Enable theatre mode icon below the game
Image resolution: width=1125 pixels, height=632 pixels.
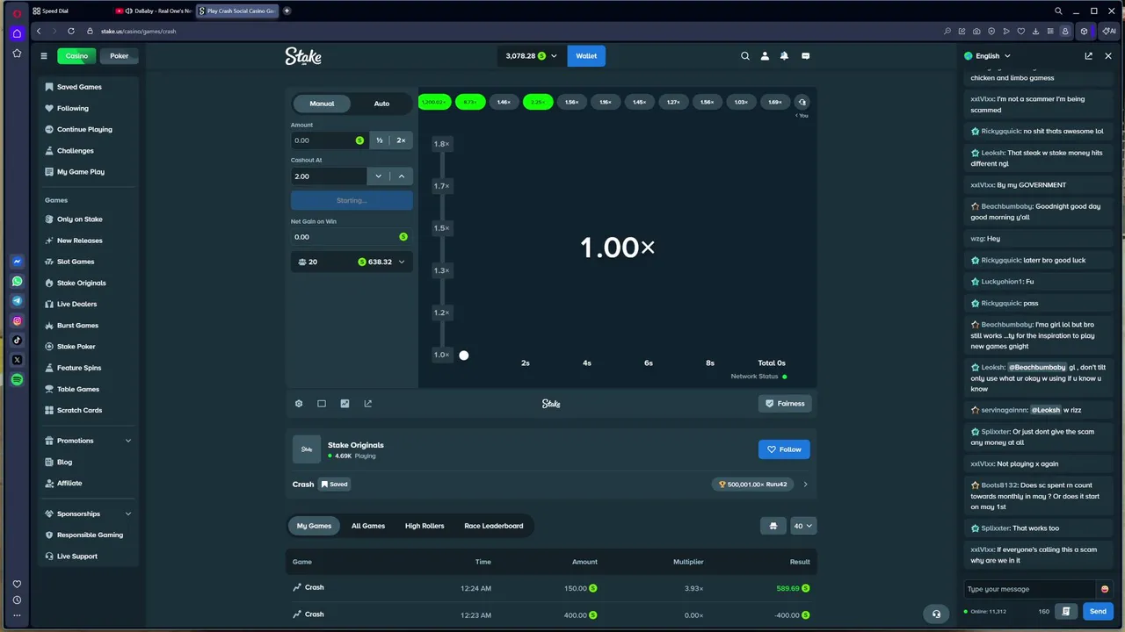click(x=322, y=404)
